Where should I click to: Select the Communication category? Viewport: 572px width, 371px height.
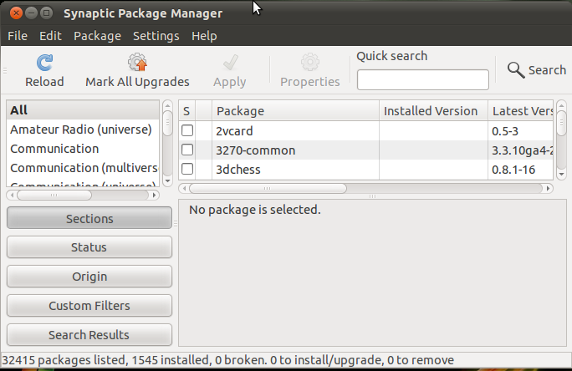pyautogui.click(x=83, y=149)
